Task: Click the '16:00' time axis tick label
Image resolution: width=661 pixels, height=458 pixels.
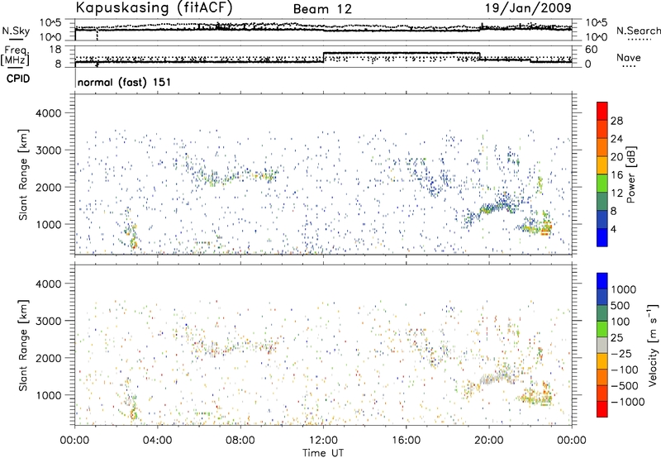Action: pyautogui.click(x=406, y=441)
